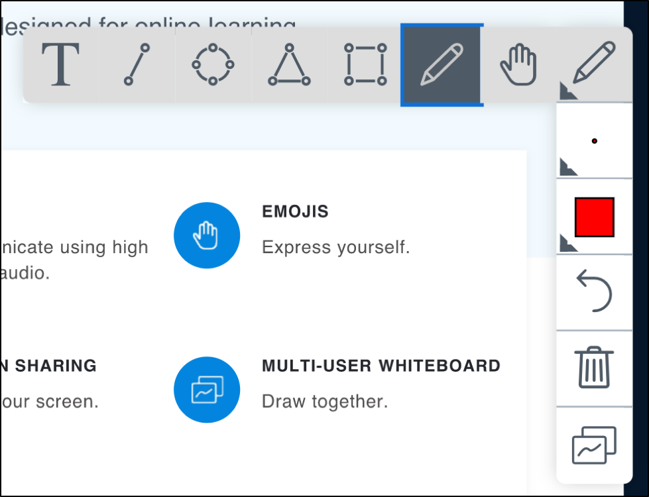Screen dimensions: 649x497
Task: Click the EMOJIS heading
Action: (x=296, y=212)
